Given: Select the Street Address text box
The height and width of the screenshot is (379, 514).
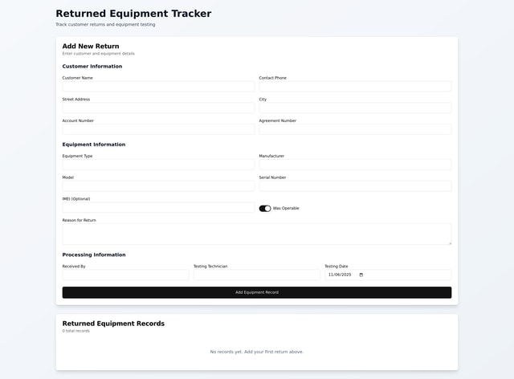Looking at the screenshot, I should pyautogui.click(x=158, y=108).
